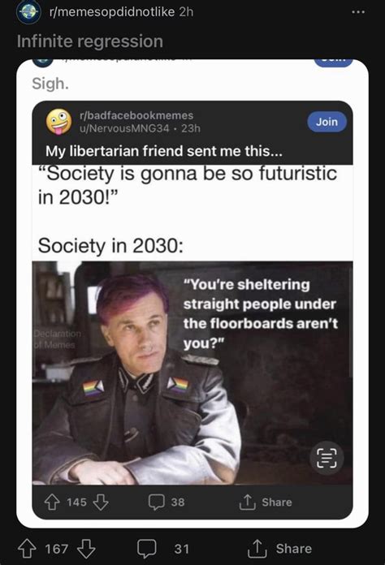
Task: Tap the Infinite regression post title
Action: [90, 41]
